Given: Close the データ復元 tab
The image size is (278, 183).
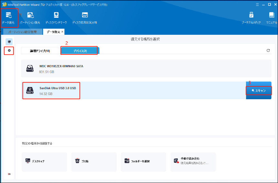Looking at the screenshot, I should 62,32.
